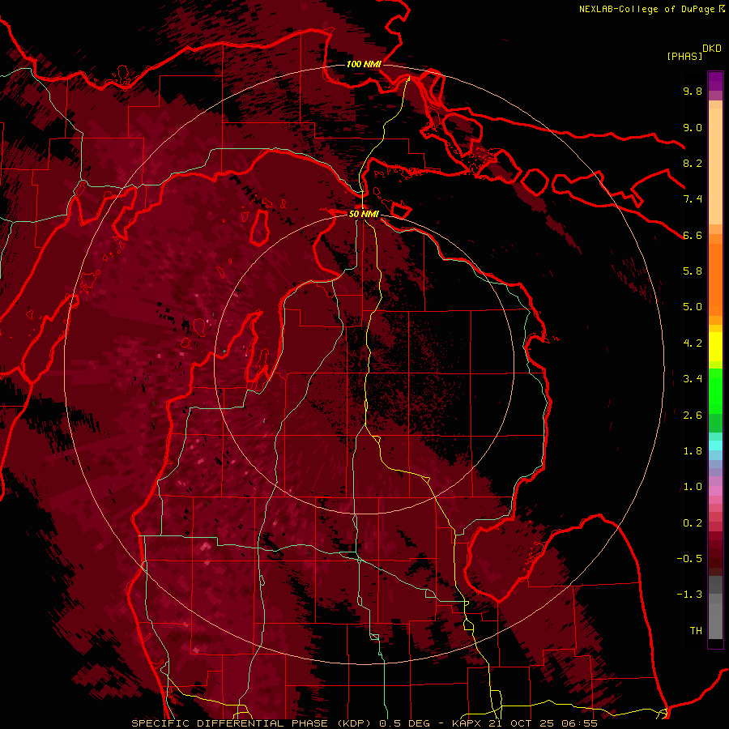Click the 100 NMI range ring label
Image resolution: width=729 pixels, height=729 pixels.
364,64
